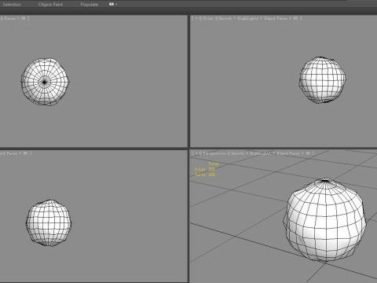Open the Populate ribbon tab
Image resolution: width=377 pixels, height=283 pixels.
tap(90, 5)
